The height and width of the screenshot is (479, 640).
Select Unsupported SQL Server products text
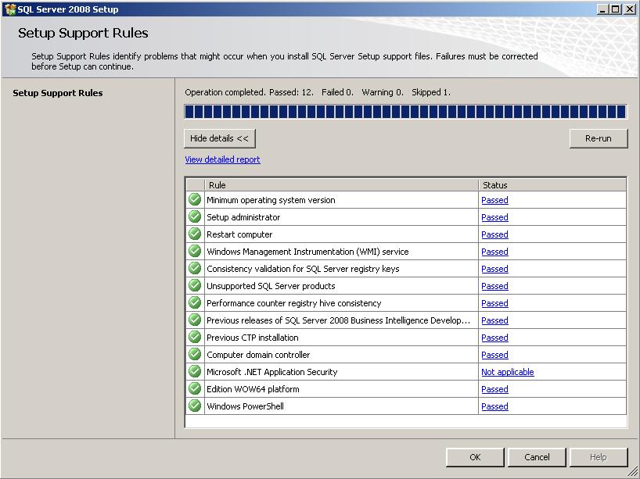click(x=271, y=286)
